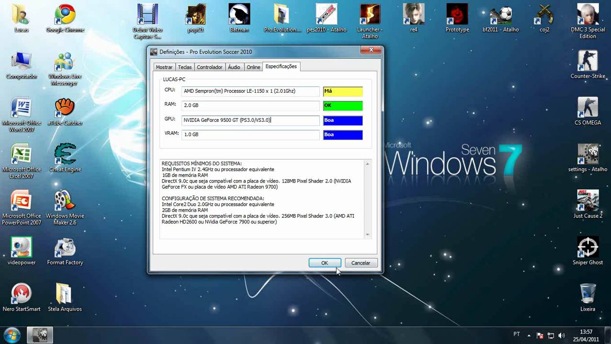Click the blue Boa GPU rating
Screen dimensions: 611x344
[x=343, y=120]
